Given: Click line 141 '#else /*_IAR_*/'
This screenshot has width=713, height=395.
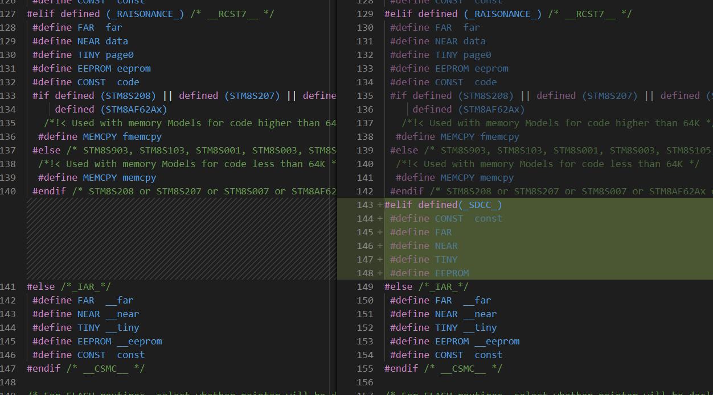Looking at the screenshot, I should (x=69, y=286).
